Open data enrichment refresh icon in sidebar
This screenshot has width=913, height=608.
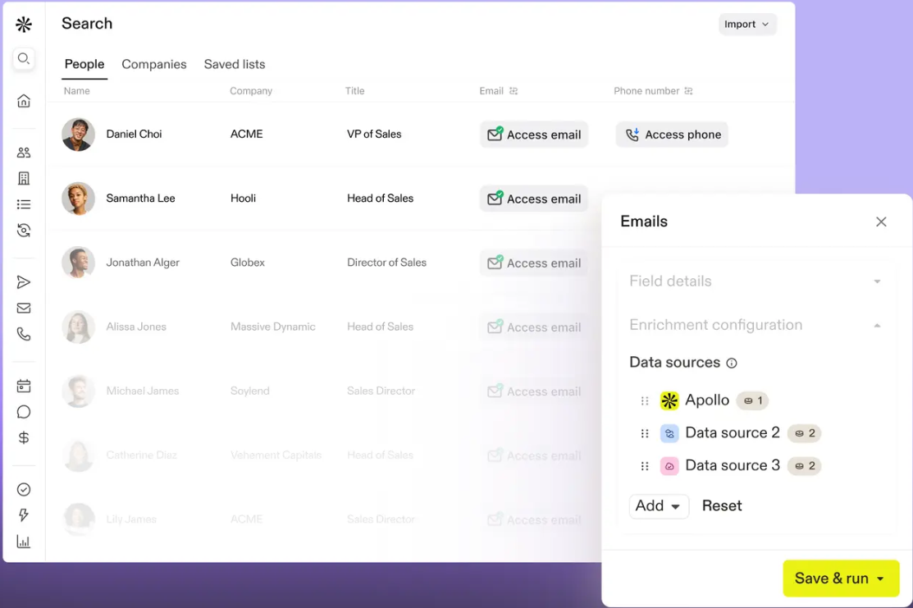pyautogui.click(x=23, y=230)
